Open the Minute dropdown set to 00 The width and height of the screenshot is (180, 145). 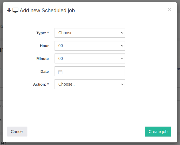point(90,58)
